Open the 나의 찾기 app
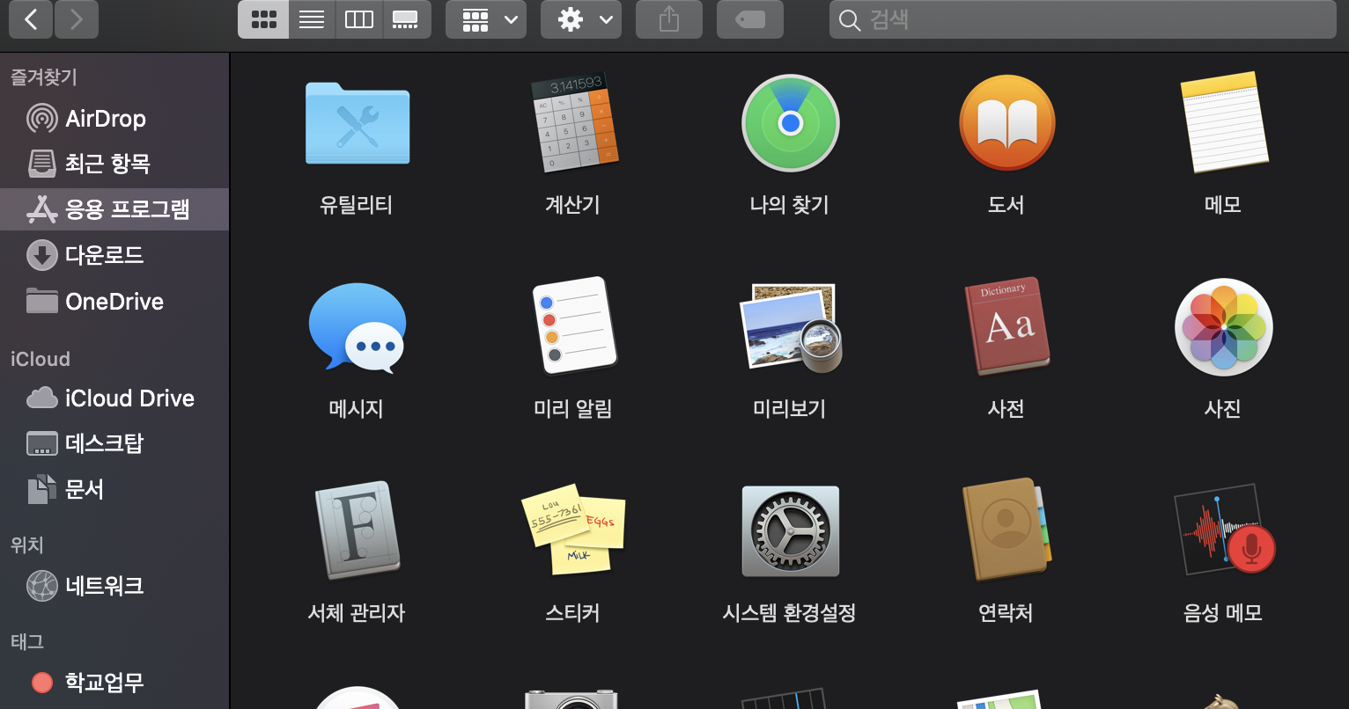 tap(790, 123)
